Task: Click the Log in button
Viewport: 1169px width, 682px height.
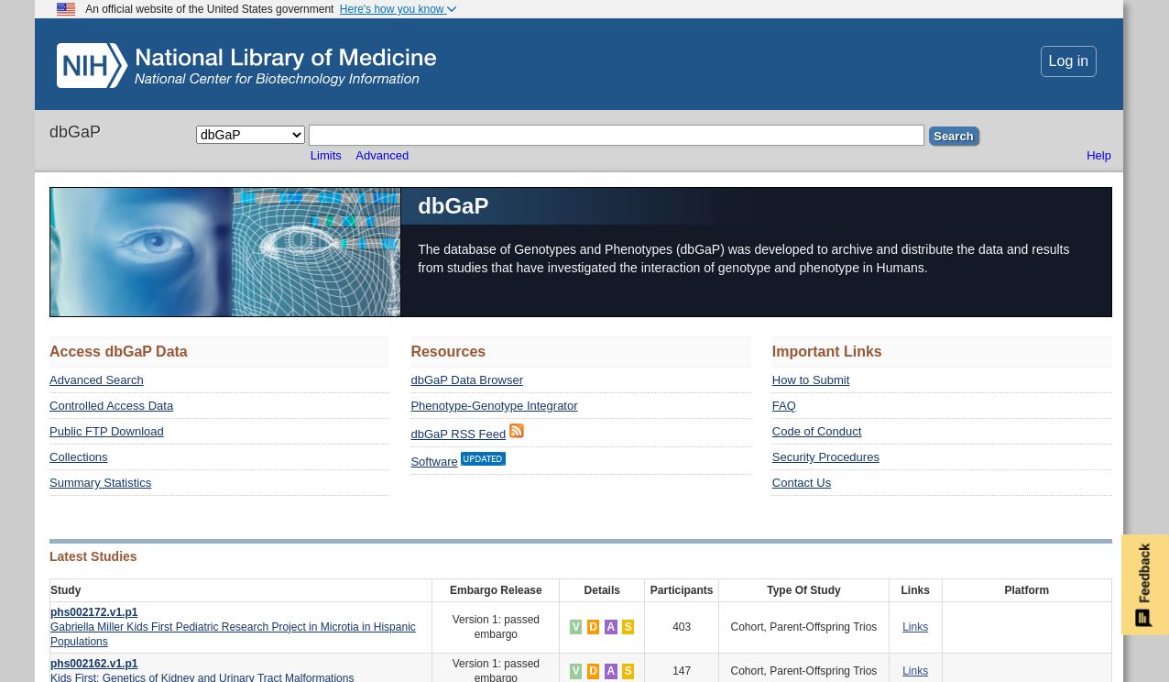Action: [1068, 61]
